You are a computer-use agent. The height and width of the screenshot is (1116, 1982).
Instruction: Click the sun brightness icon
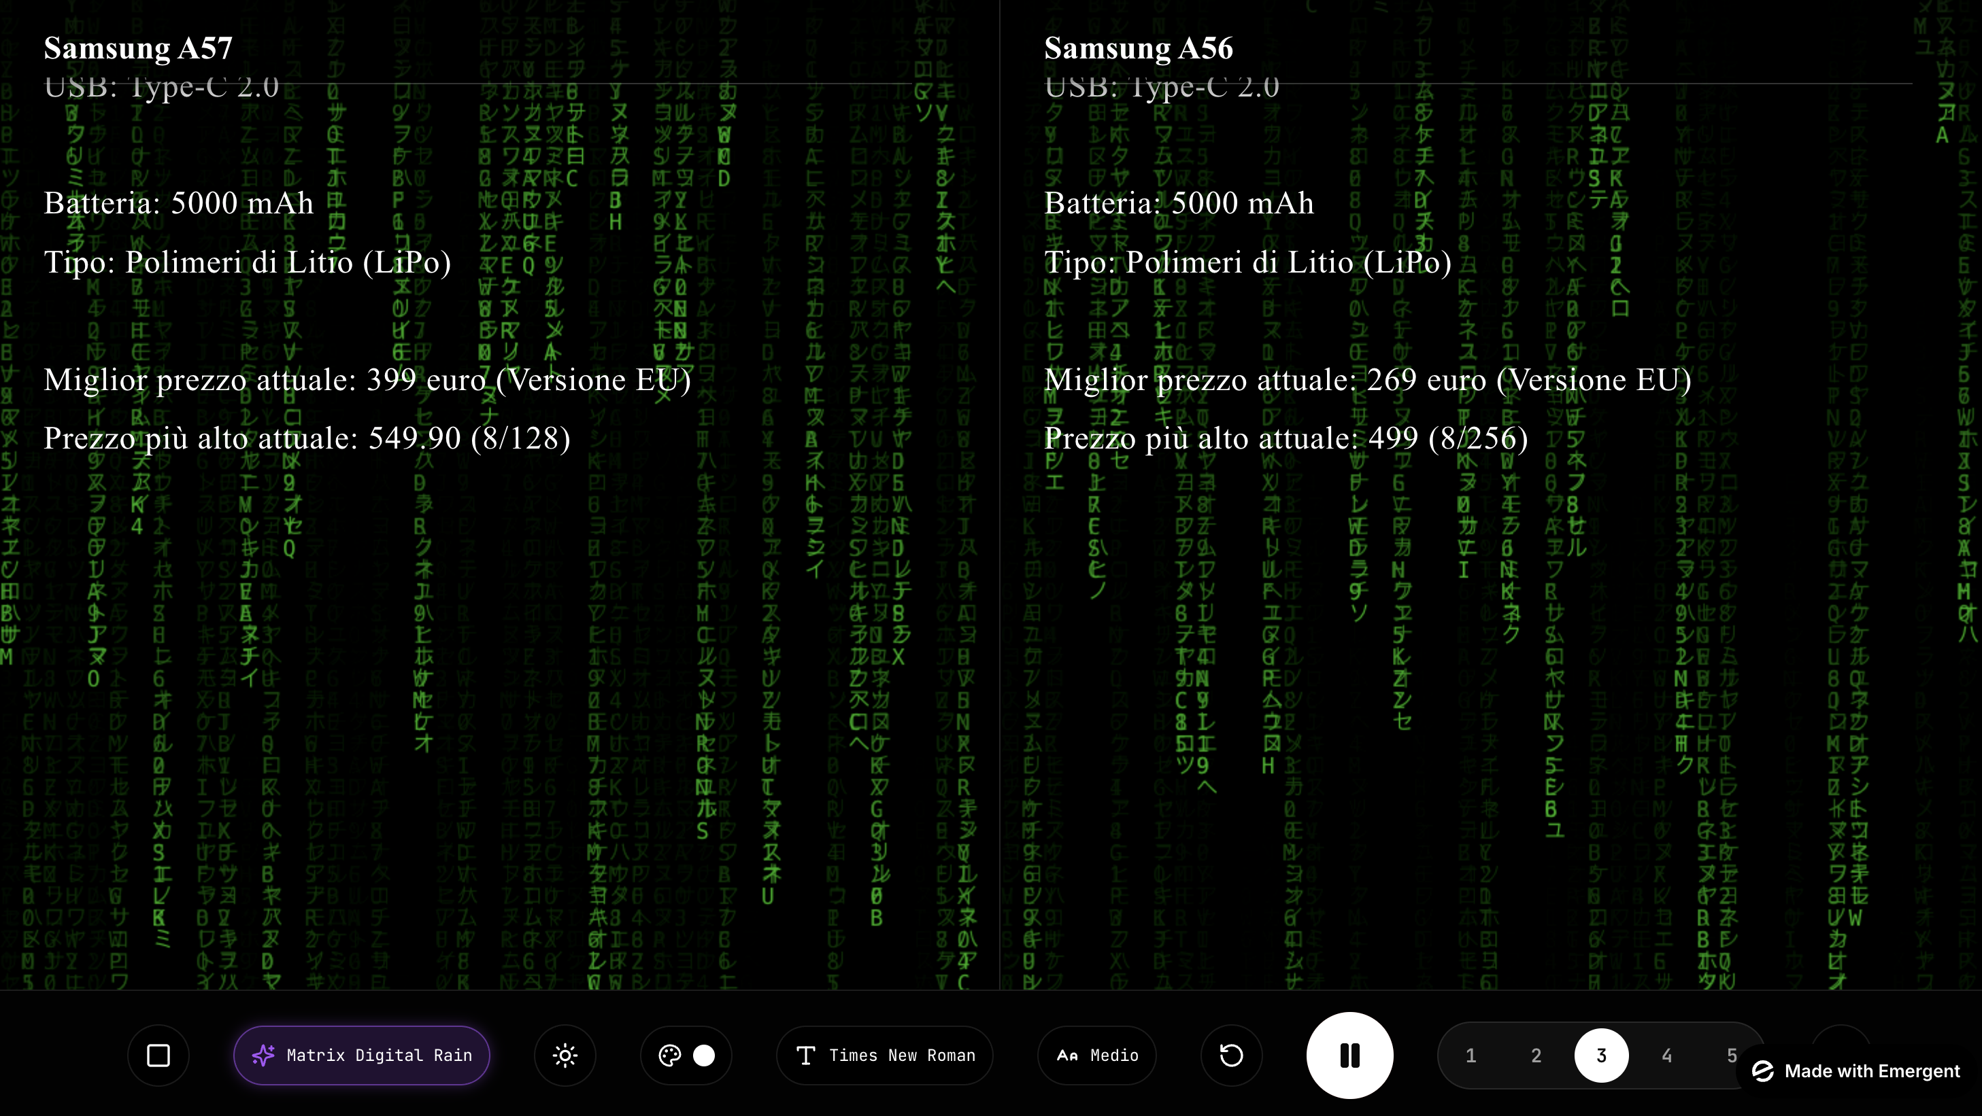coord(565,1056)
